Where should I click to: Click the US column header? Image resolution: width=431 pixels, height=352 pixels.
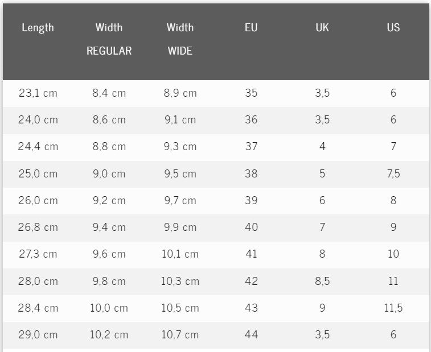(x=393, y=27)
